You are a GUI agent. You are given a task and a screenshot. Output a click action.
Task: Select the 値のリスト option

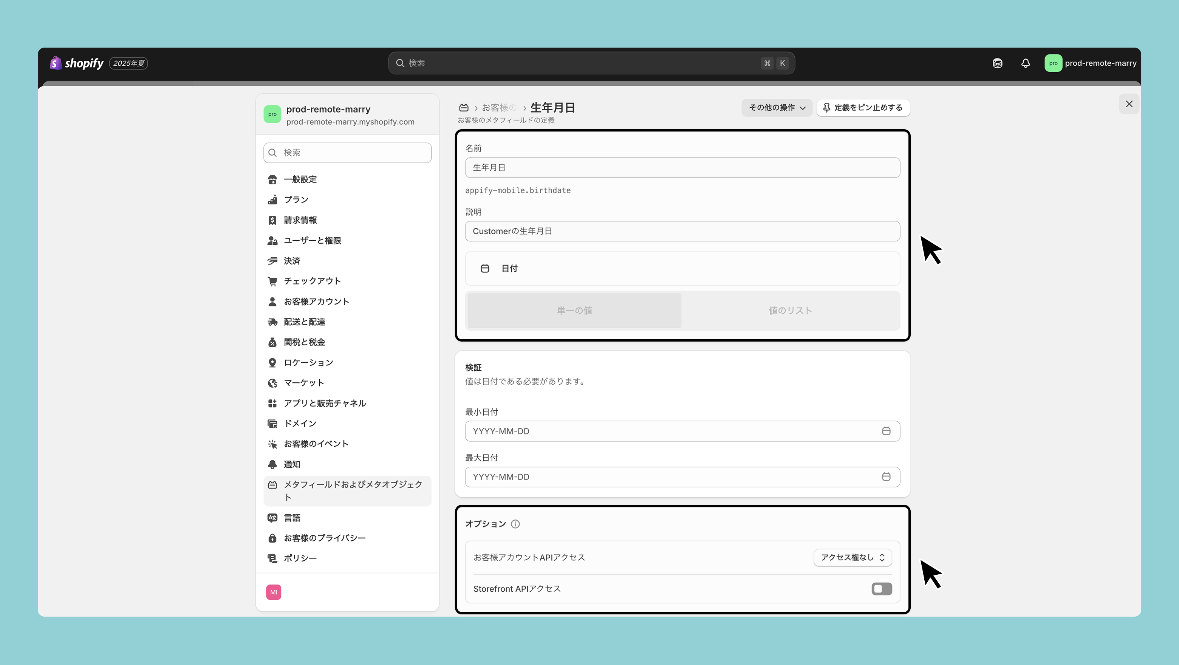[x=790, y=311]
